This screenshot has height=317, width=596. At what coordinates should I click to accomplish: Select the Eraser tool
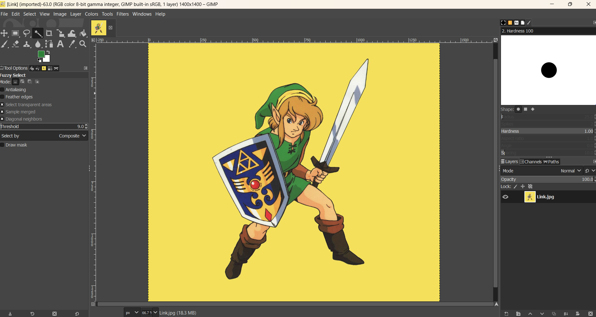16,44
